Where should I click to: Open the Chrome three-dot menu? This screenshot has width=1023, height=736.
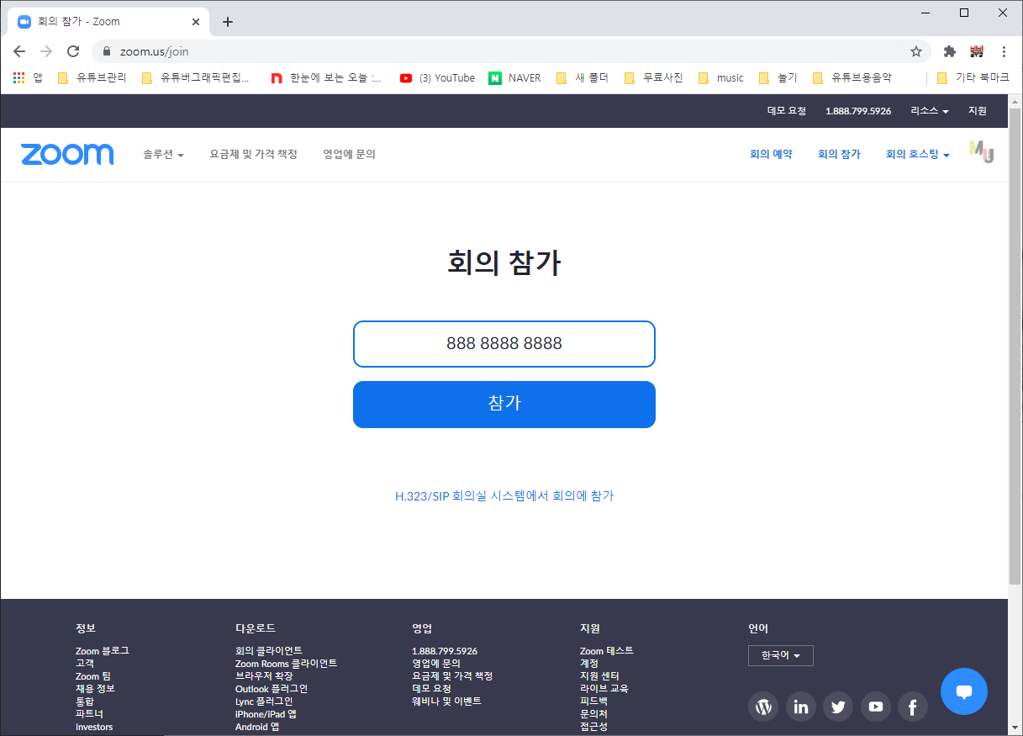[1004, 51]
